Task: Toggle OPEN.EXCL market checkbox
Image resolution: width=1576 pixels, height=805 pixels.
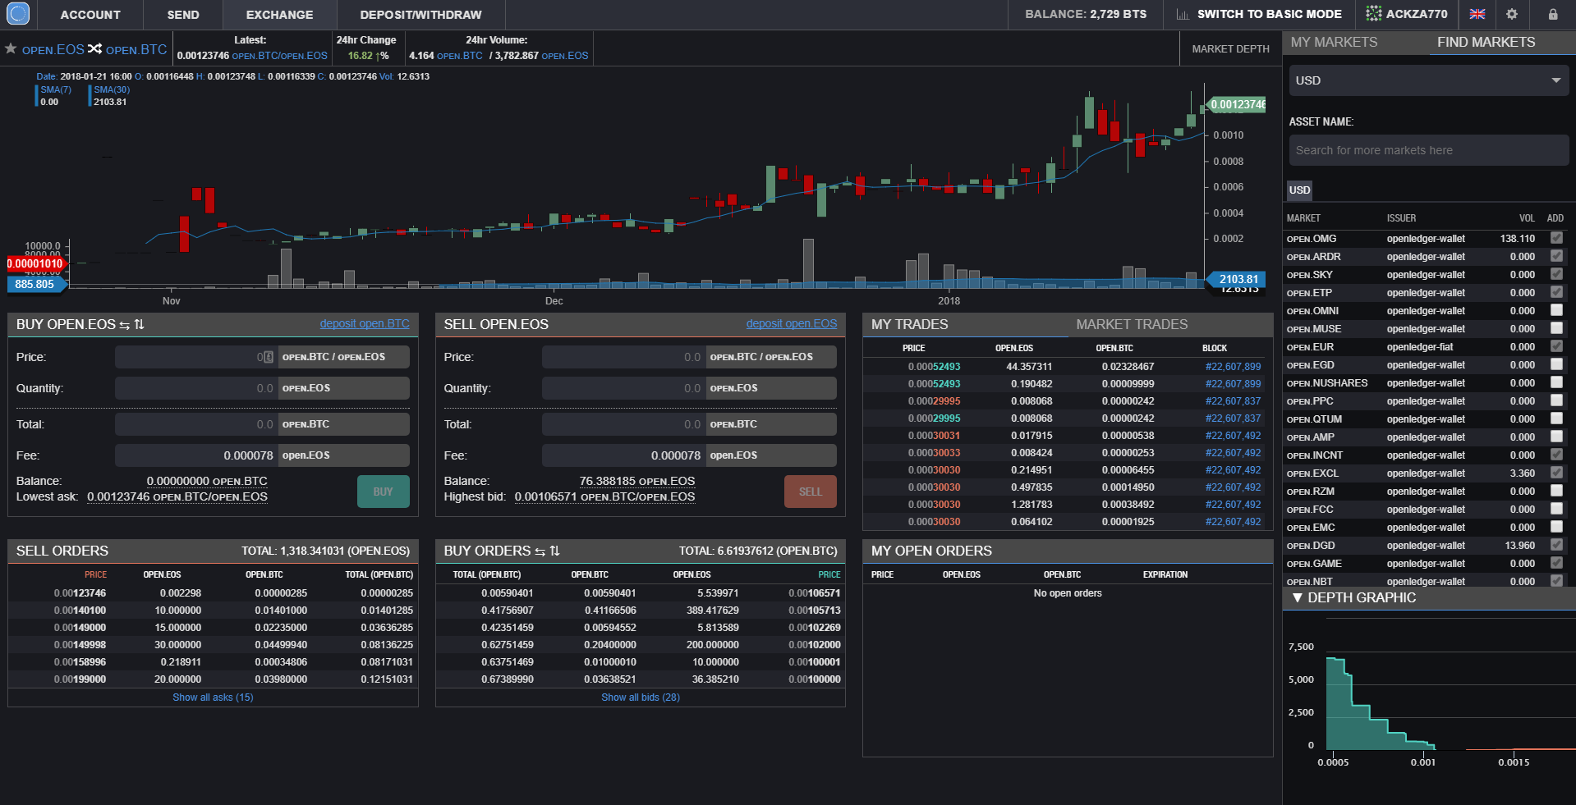Action: tap(1556, 473)
